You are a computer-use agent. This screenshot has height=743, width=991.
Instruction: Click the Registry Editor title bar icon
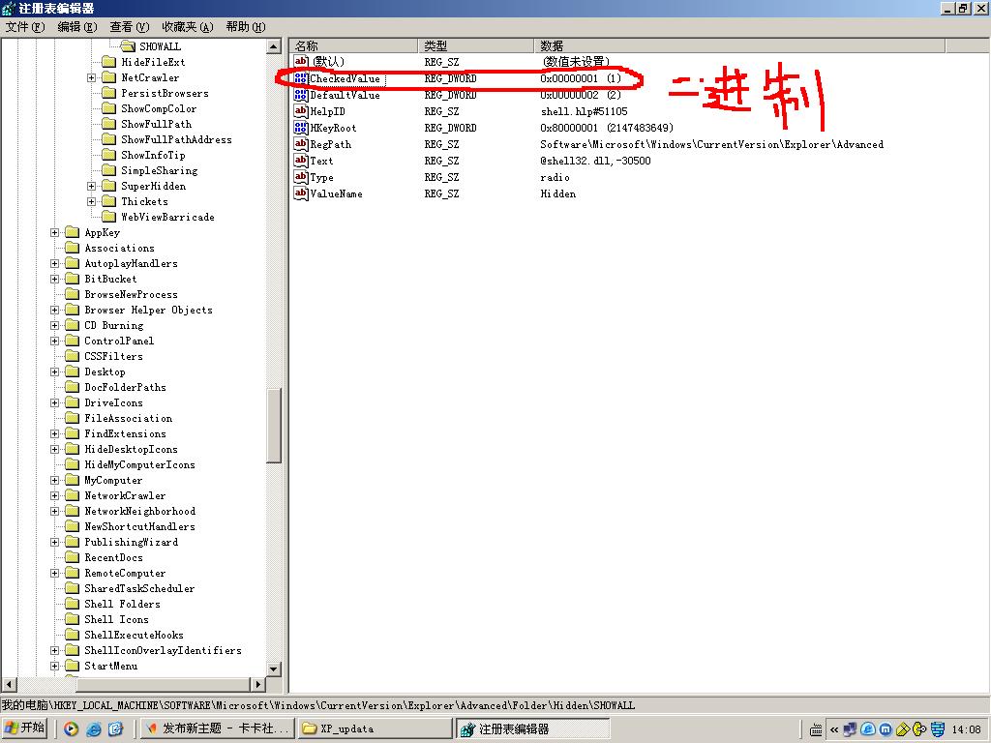(x=9, y=8)
